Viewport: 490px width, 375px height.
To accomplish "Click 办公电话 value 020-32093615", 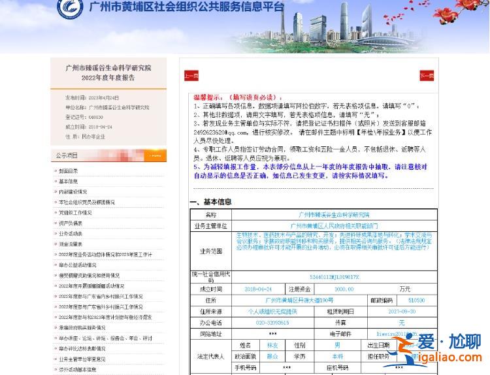I will (x=272, y=323).
